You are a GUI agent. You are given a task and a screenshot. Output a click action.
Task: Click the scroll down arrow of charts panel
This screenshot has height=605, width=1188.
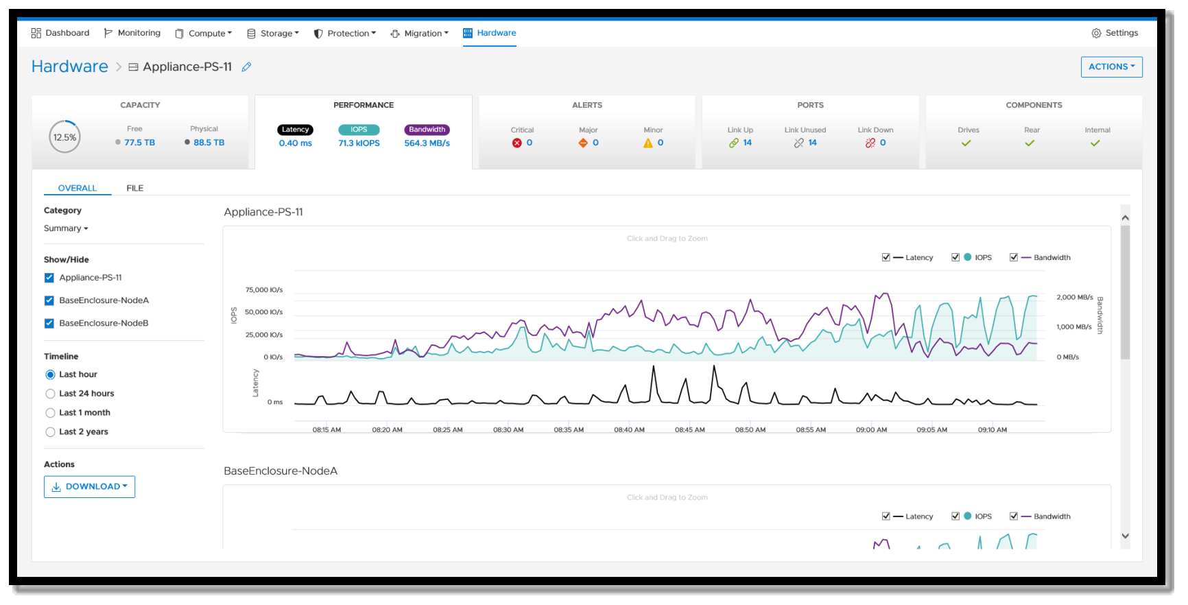coord(1125,536)
